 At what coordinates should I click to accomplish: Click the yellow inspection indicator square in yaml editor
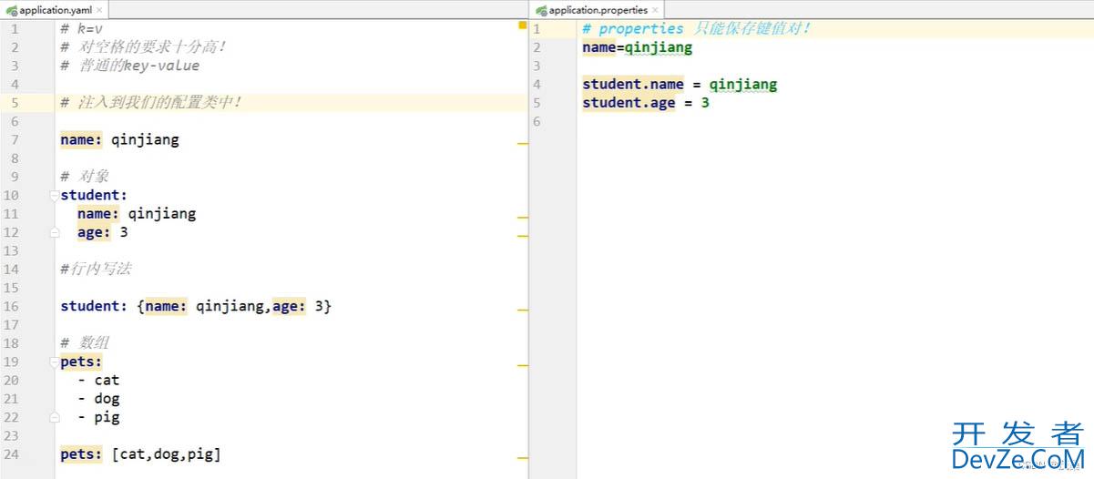522,25
